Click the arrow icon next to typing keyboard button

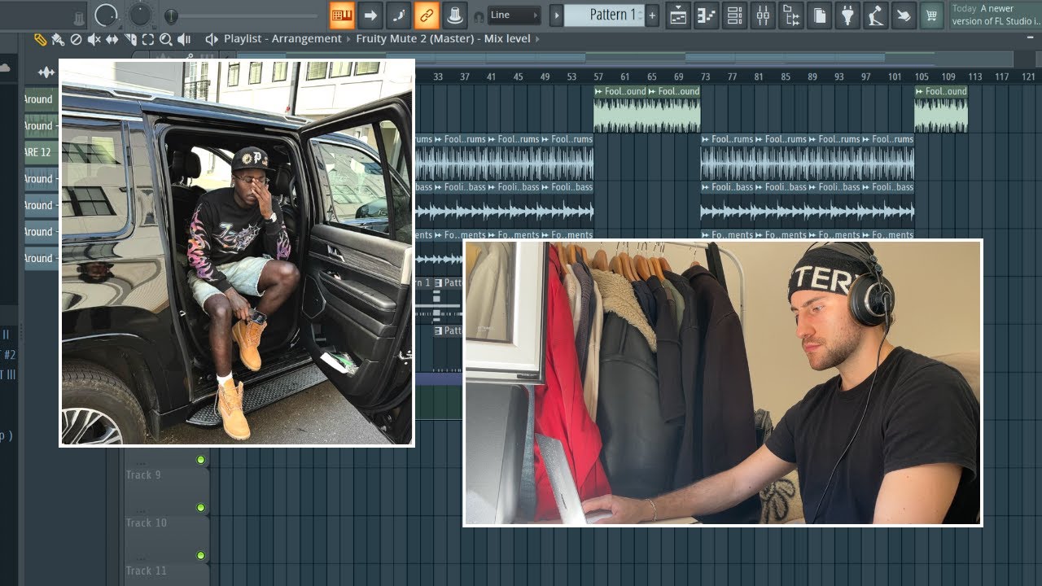coord(370,15)
